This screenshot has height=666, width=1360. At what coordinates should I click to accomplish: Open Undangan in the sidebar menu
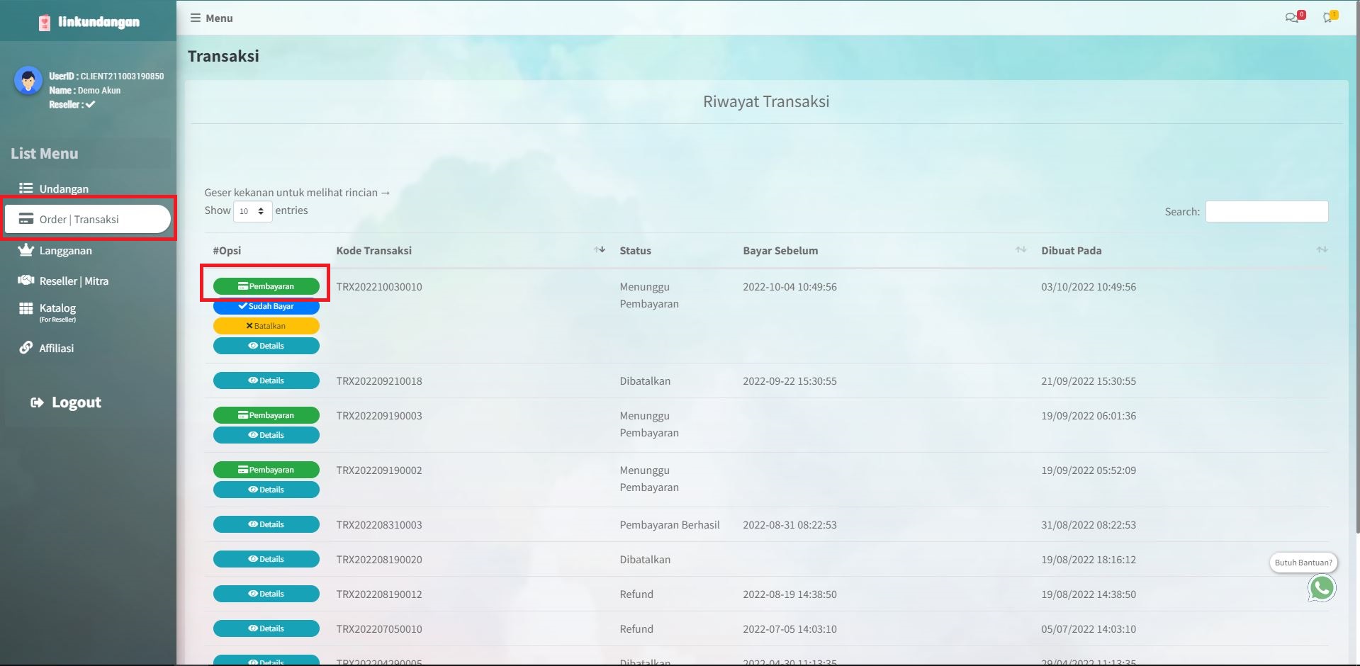[64, 188]
